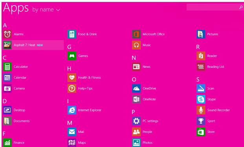
Task: Click the 'PC settings' label text
Action: [150, 121]
